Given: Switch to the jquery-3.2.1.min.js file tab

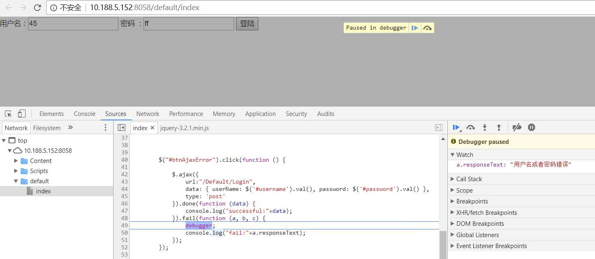Looking at the screenshot, I should 185,128.
